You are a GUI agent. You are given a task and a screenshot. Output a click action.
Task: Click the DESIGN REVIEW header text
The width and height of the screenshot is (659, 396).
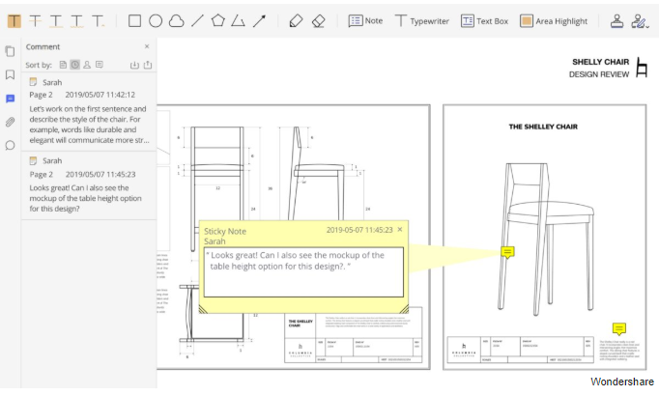point(599,74)
